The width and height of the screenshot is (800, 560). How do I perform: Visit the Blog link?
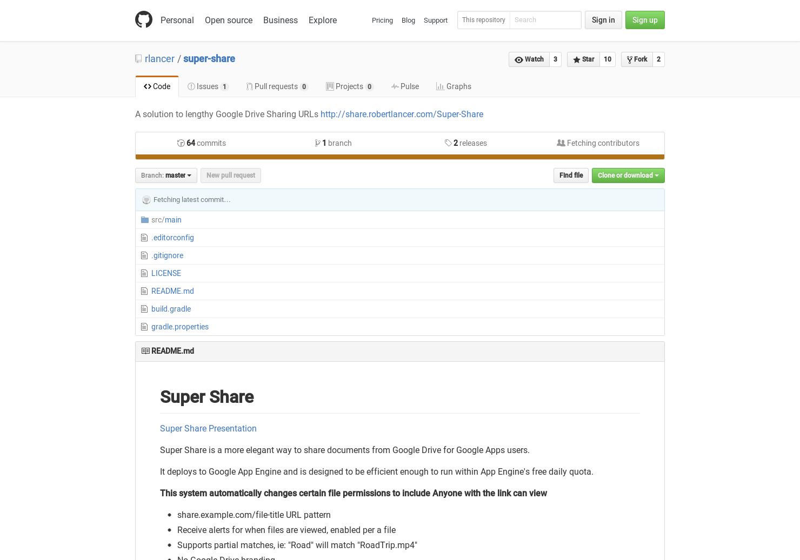tap(408, 20)
